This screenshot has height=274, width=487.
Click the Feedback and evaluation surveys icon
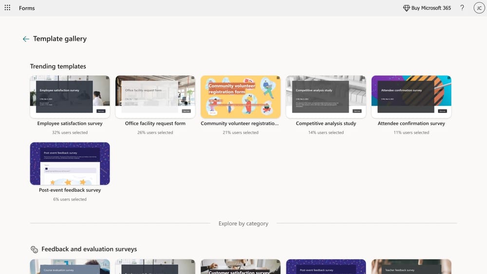(x=34, y=249)
